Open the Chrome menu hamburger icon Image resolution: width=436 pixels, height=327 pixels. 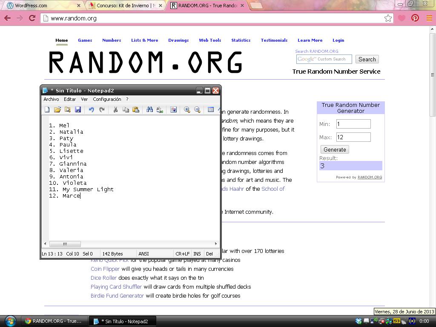[429, 18]
